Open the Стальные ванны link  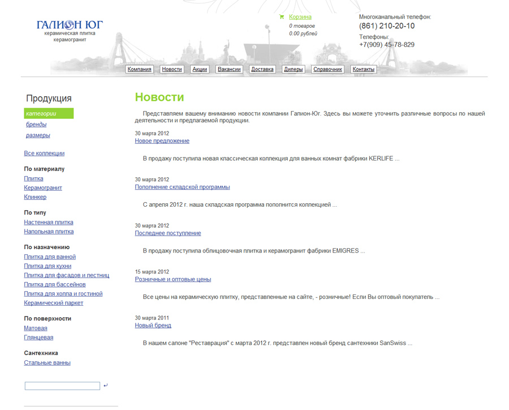click(x=47, y=363)
